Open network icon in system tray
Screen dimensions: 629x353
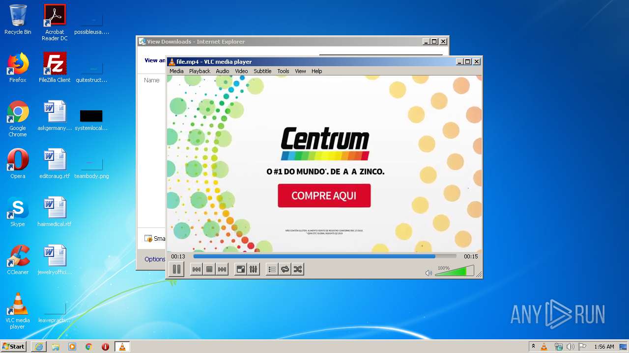tap(558, 347)
